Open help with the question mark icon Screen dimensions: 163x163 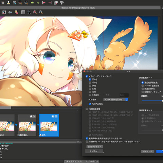[x=62, y=3]
